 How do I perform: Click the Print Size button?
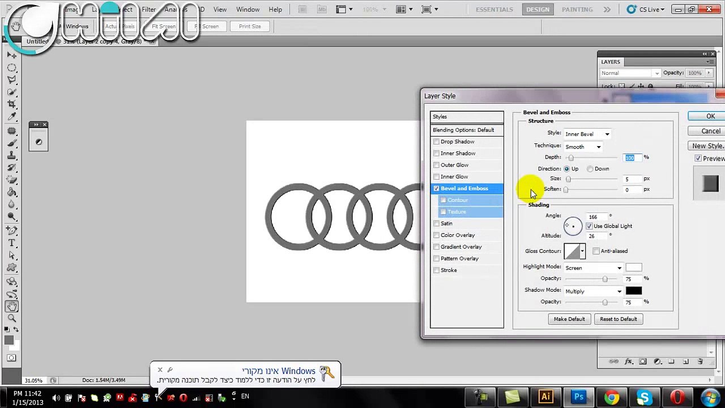(x=250, y=27)
